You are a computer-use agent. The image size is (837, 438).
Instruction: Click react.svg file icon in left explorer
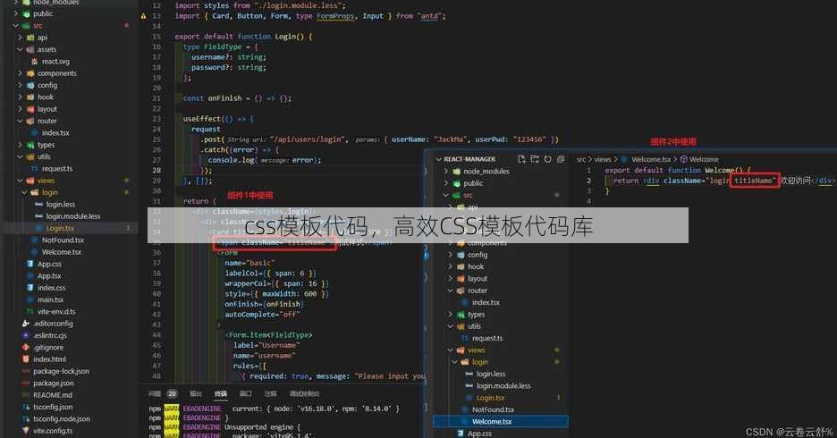pyautogui.click(x=34, y=62)
